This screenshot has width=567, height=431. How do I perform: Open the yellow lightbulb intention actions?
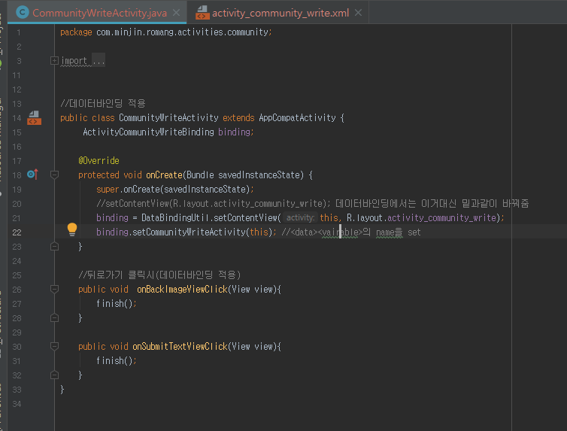coord(72,229)
